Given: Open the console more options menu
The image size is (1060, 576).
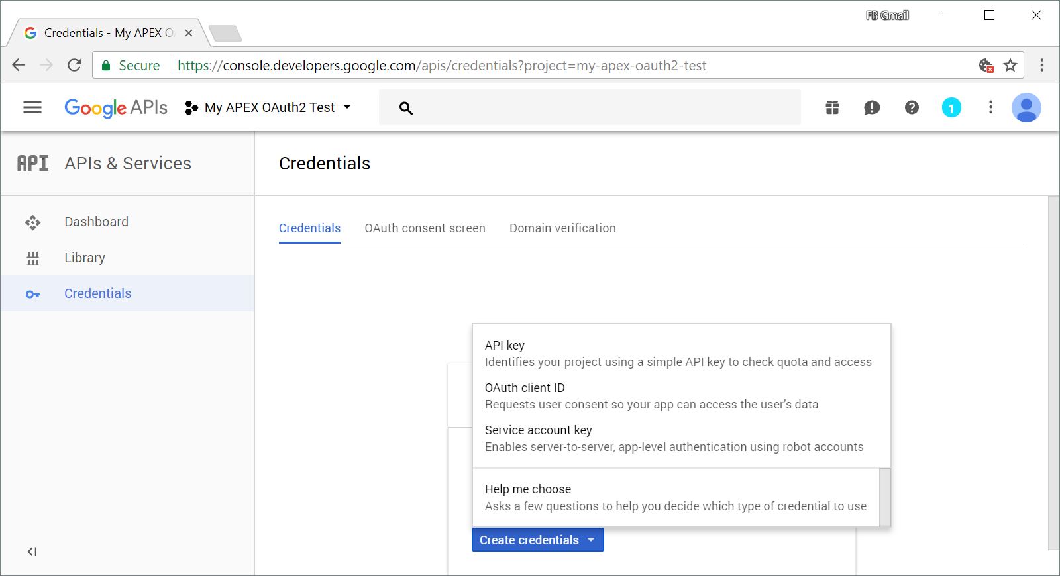Looking at the screenshot, I should tap(990, 107).
